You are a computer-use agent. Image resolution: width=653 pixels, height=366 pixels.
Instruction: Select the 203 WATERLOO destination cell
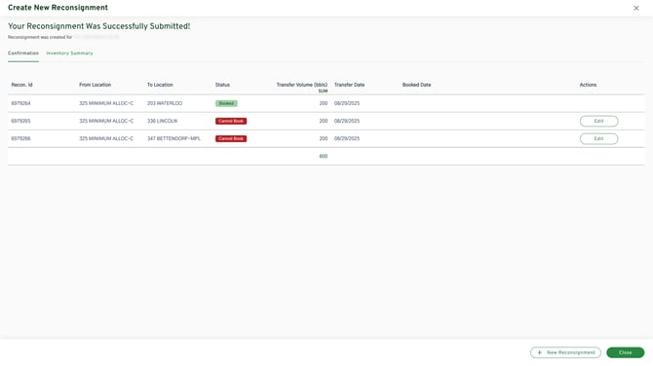pyautogui.click(x=165, y=103)
